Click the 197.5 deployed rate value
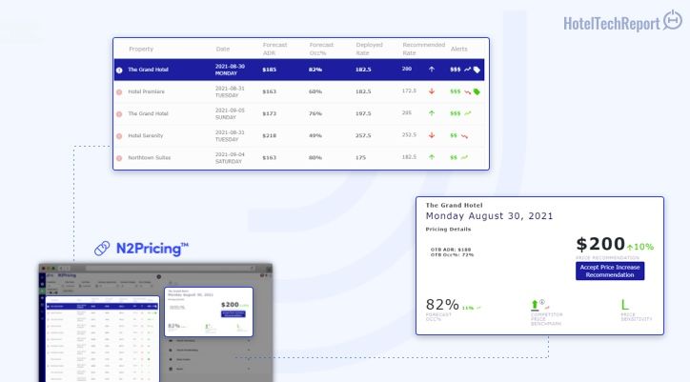 pos(363,113)
